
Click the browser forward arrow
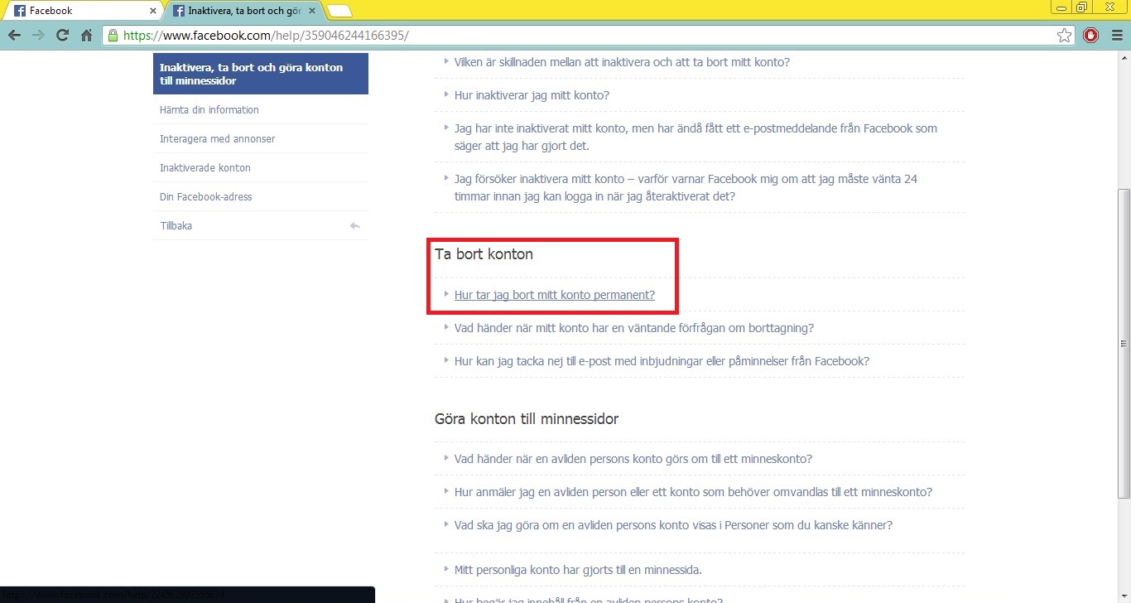[38, 36]
